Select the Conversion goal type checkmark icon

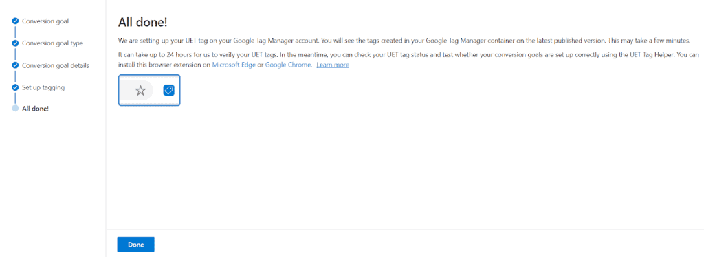(x=15, y=43)
